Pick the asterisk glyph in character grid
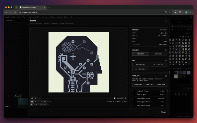The image size is (197, 123). [x=186, y=40]
